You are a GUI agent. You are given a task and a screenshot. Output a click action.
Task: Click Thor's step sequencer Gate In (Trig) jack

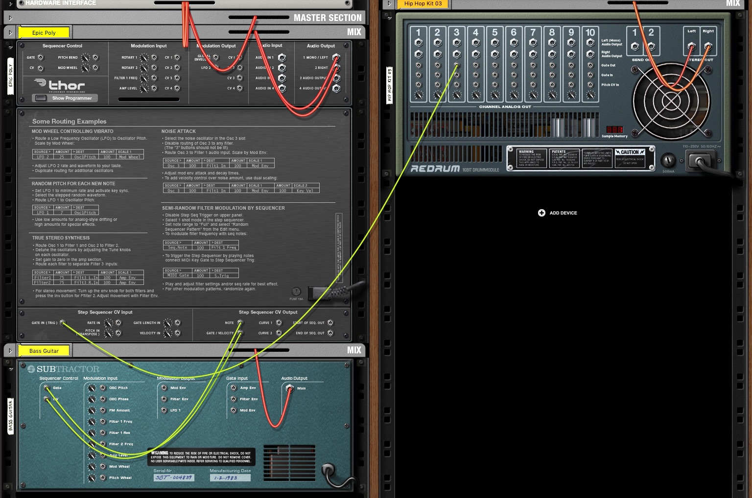[63, 323]
